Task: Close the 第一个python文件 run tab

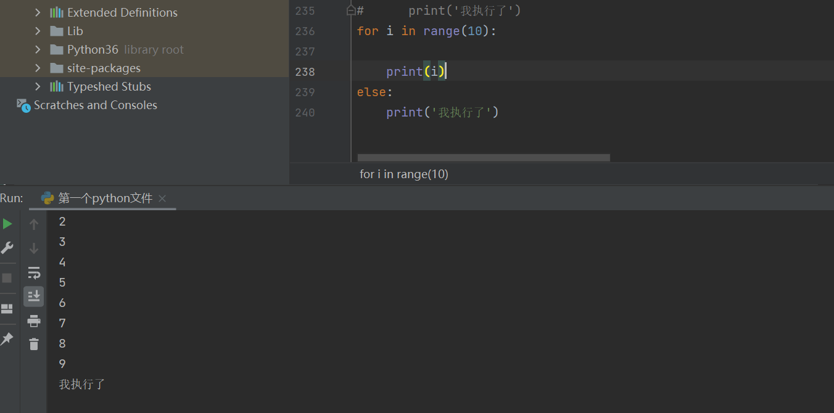Action: (162, 198)
